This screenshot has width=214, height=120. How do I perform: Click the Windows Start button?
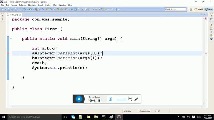click(4, 117)
